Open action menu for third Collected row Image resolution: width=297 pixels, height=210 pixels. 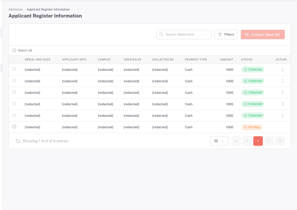283,92
